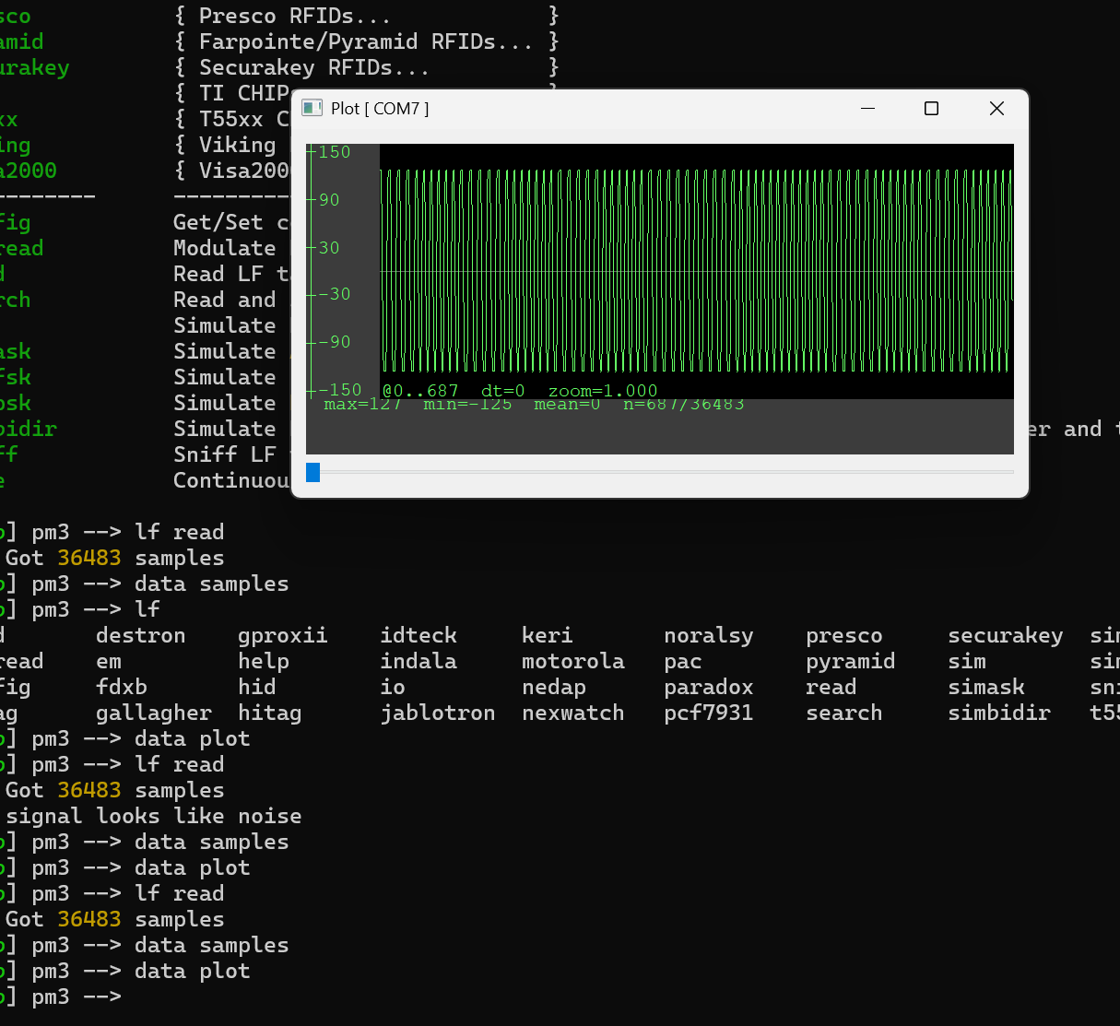1120x1026 pixels.
Task: Click 'search' in the lf command list
Action: [x=843, y=713]
